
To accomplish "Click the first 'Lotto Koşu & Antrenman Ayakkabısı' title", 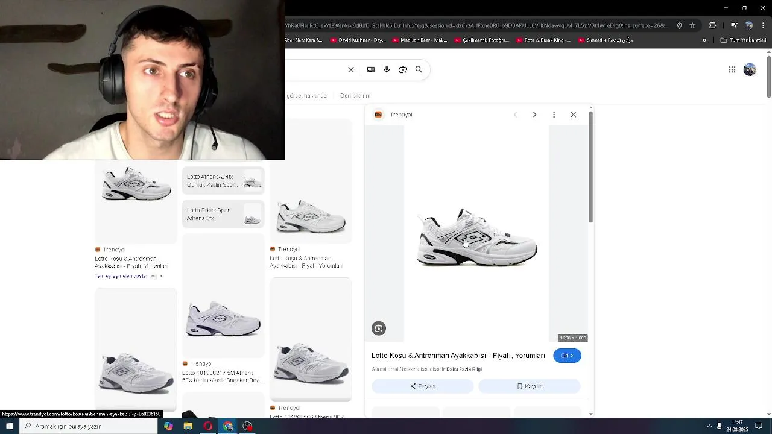I will pyautogui.click(x=130, y=262).
